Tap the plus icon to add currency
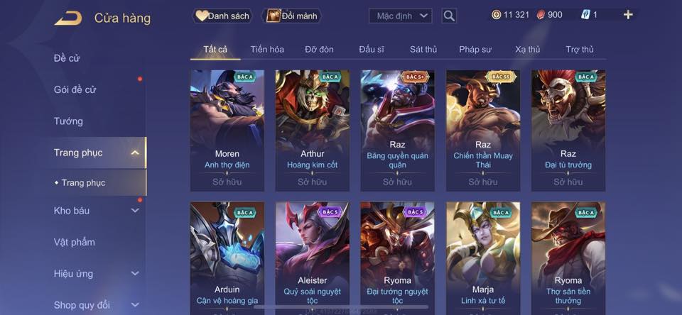The height and width of the screenshot is (315, 682). [x=627, y=15]
